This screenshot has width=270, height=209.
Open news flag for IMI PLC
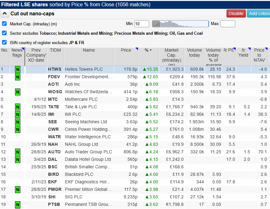pyautogui.click(x=18, y=115)
